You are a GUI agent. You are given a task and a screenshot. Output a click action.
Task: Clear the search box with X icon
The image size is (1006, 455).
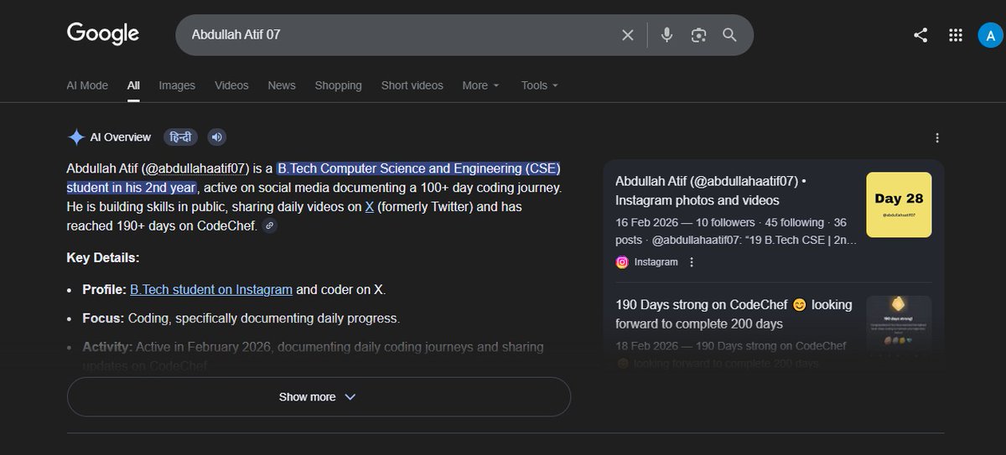click(x=627, y=35)
